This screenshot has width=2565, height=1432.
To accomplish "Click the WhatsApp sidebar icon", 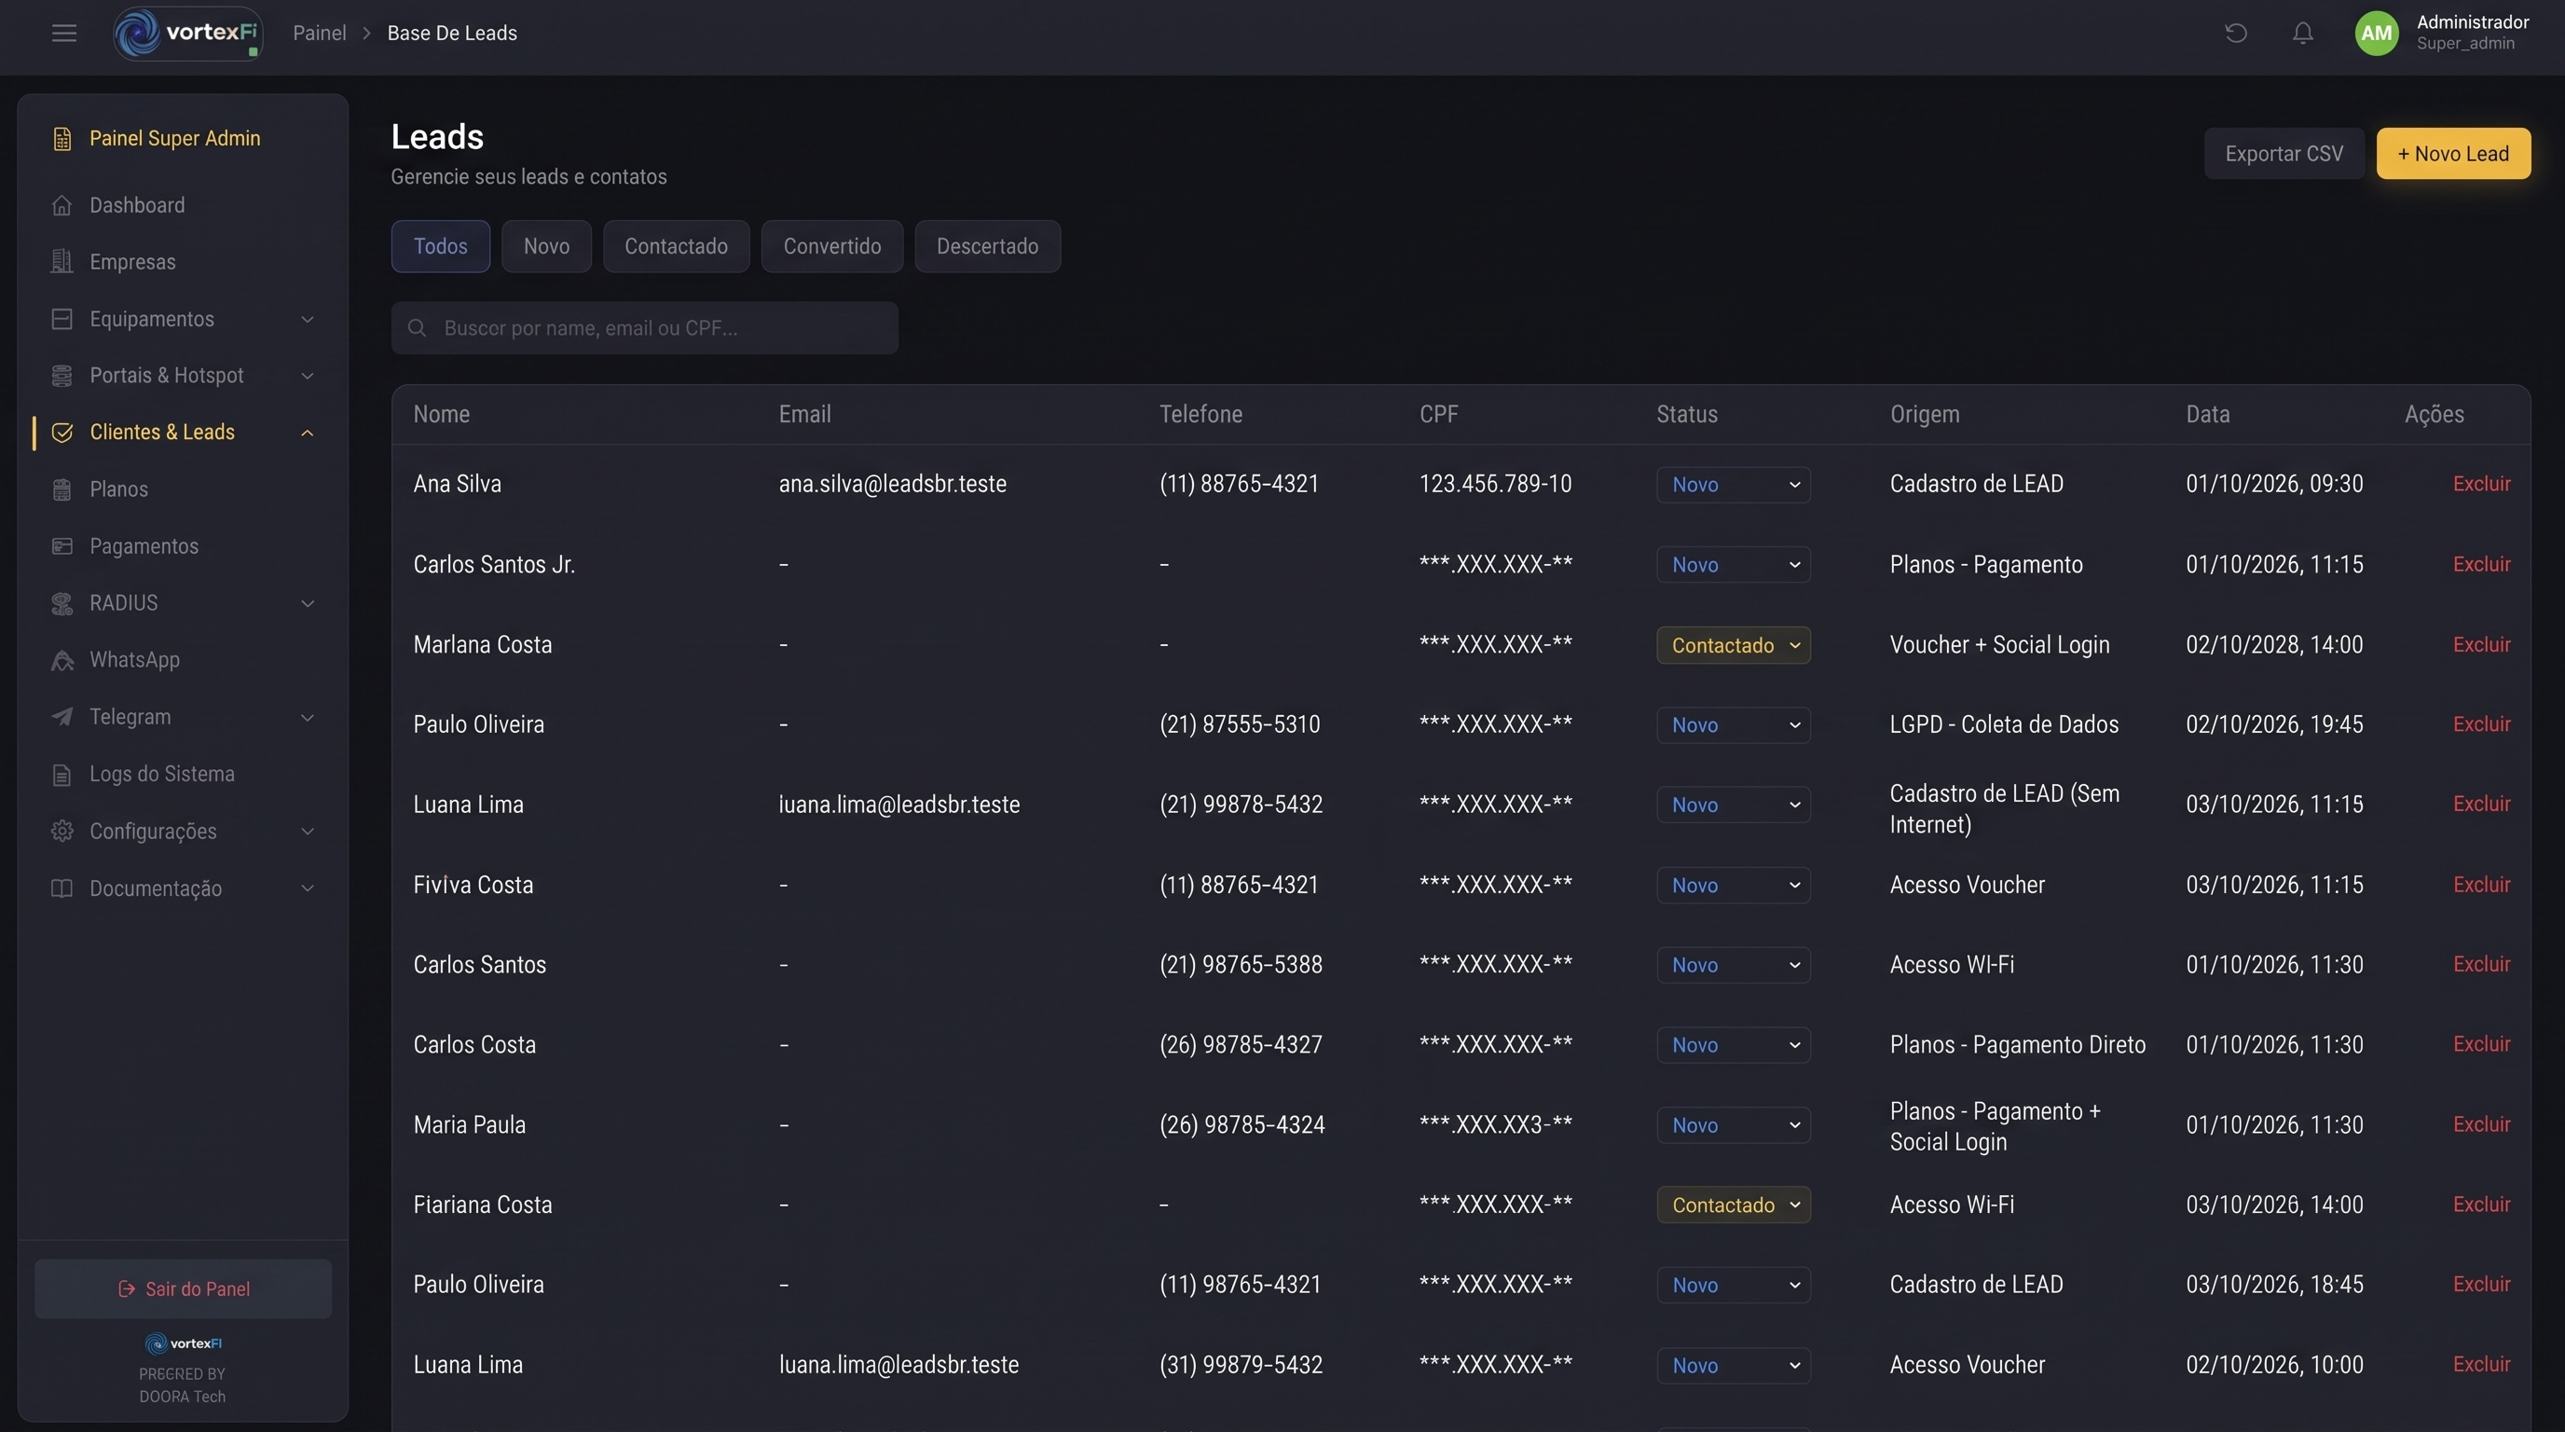I will tap(62, 660).
